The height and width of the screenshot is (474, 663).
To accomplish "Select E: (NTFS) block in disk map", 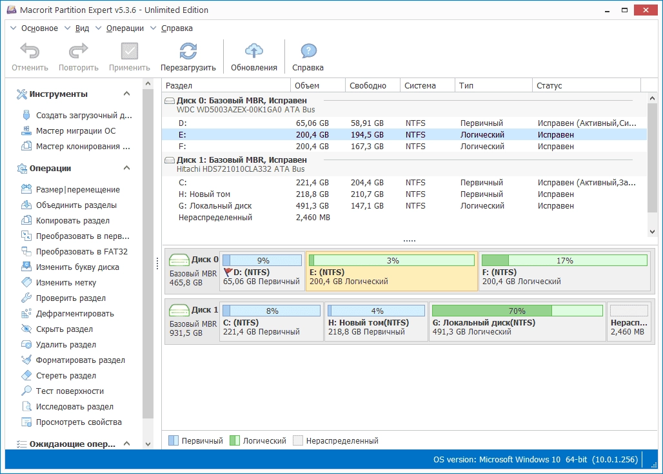I will (x=391, y=271).
